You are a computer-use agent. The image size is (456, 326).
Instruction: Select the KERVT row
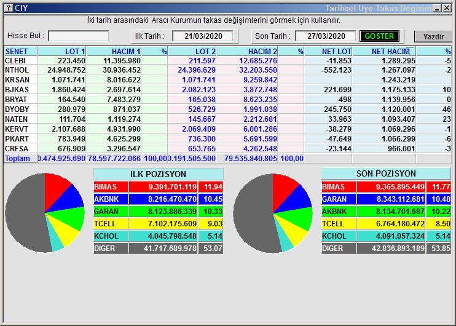pos(228,129)
